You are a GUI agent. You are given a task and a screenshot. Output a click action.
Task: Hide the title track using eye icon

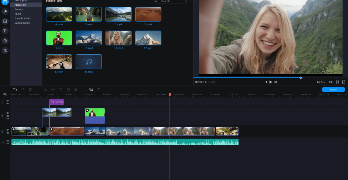[x=7, y=101]
